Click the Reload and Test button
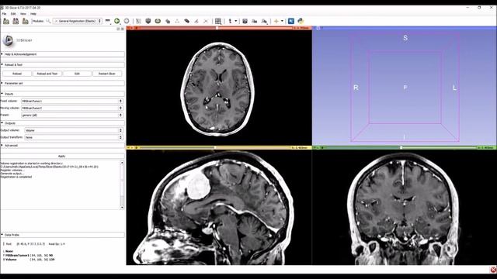 47,74
